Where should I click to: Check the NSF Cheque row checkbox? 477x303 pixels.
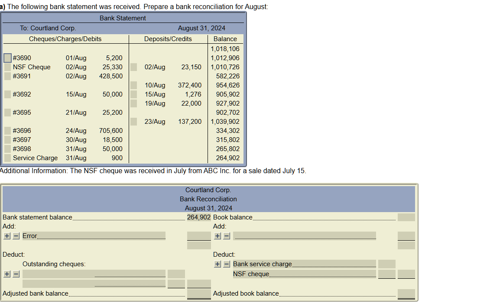pyautogui.click(x=6, y=67)
